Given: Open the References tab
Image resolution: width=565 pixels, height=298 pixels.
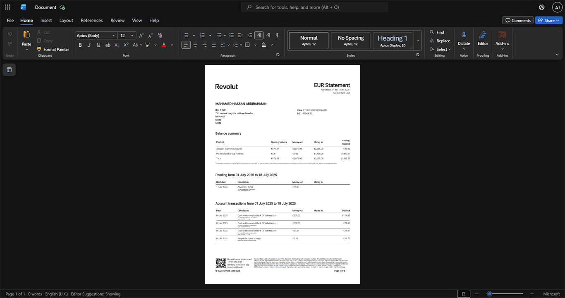Looking at the screenshot, I should [x=92, y=20].
